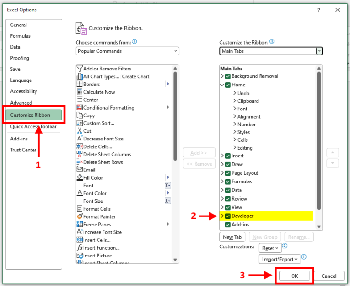Open the Customize the Ribbon Main Tabs dropdown
This screenshot has width=350, height=286.
coord(271,51)
